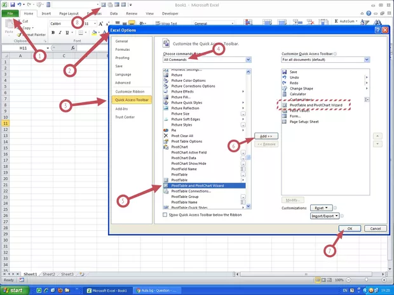Open the File tab
The image size is (394, 295).
coord(10,13)
